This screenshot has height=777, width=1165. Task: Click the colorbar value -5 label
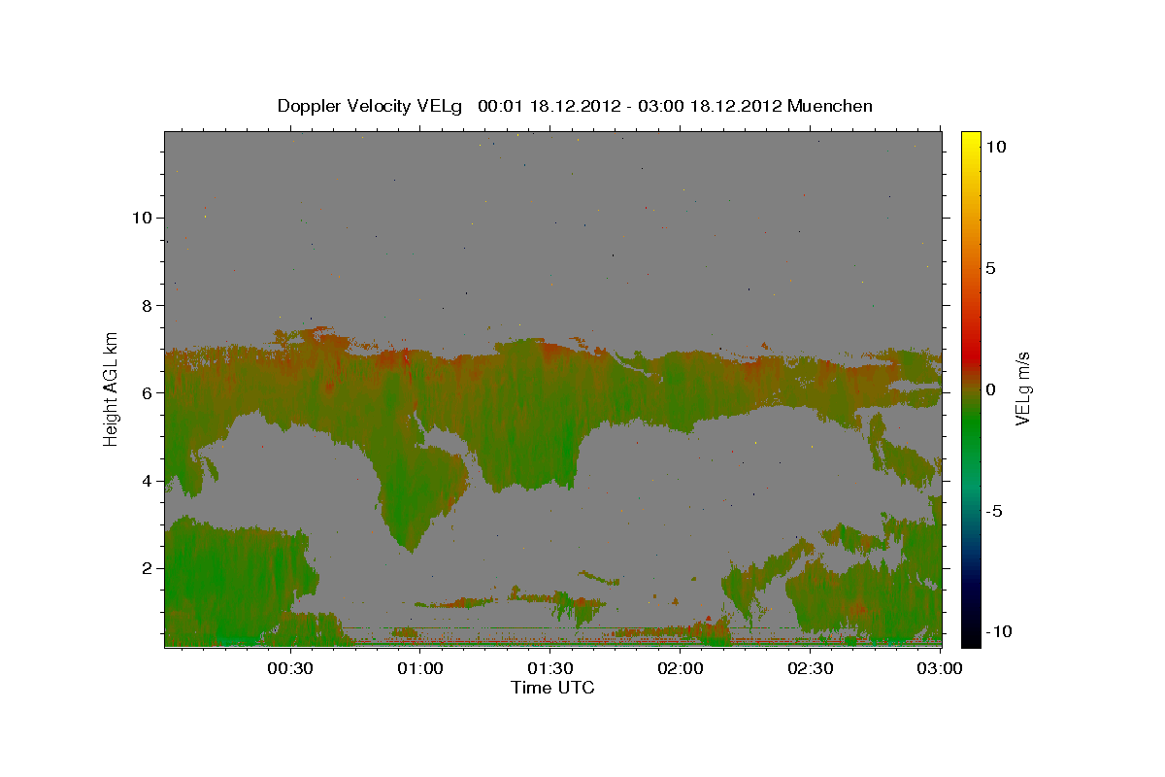click(x=994, y=511)
